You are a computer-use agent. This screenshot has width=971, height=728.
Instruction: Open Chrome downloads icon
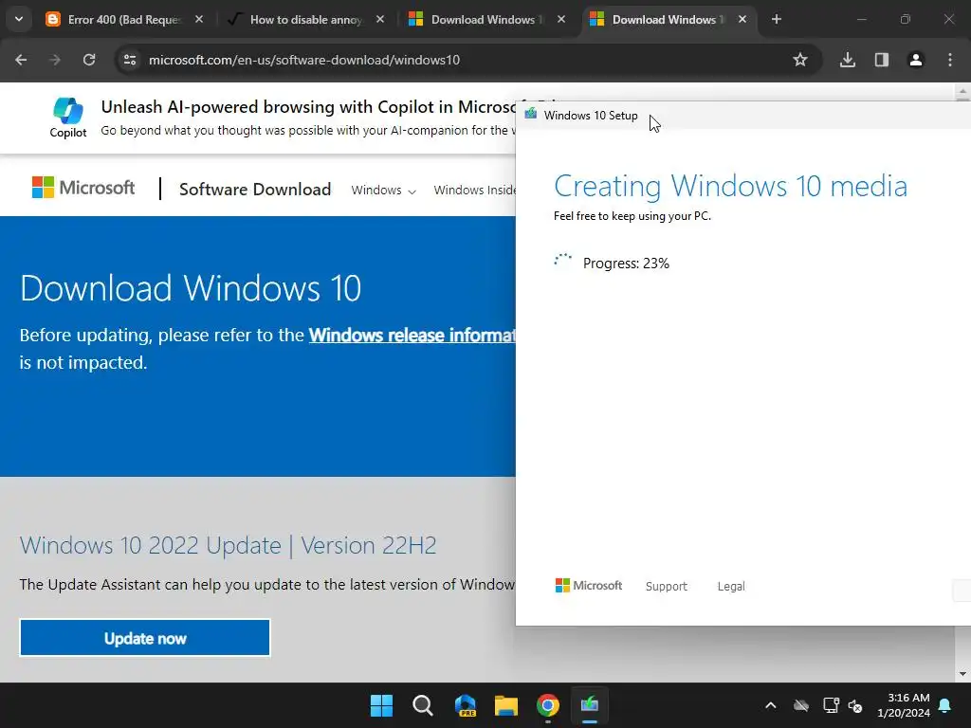pos(848,60)
